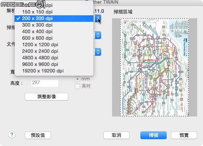Screen dimensions: 203x146
Task: Select the mm unit radio button
Action: pyautogui.click(x=77, y=79)
